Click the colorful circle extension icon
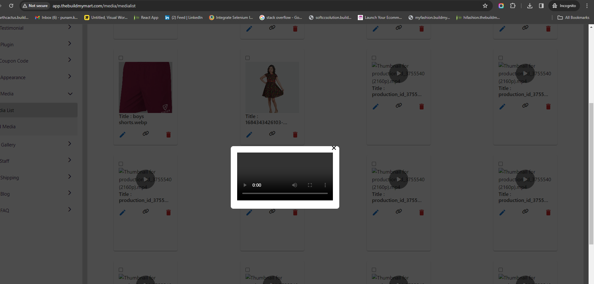594x284 pixels. click(x=501, y=6)
